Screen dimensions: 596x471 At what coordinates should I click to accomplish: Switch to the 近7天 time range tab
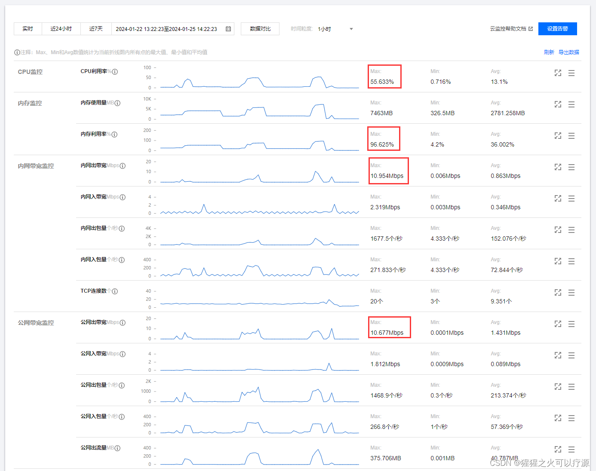tap(96, 29)
